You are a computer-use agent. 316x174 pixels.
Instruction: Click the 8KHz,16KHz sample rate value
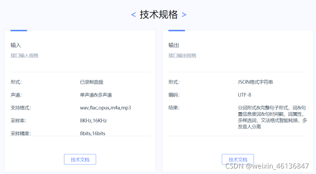(93, 121)
